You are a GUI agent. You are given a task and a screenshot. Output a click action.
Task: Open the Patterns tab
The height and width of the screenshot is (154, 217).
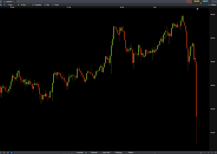click(x=131, y=152)
